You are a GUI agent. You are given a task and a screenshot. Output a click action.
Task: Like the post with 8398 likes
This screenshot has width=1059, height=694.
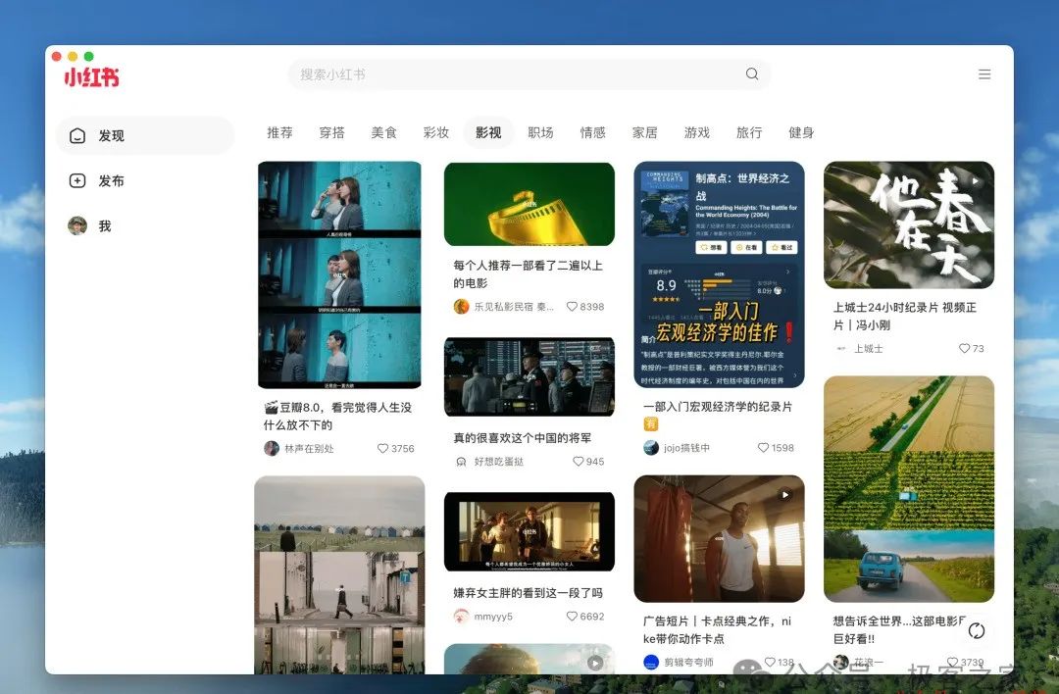(572, 307)
